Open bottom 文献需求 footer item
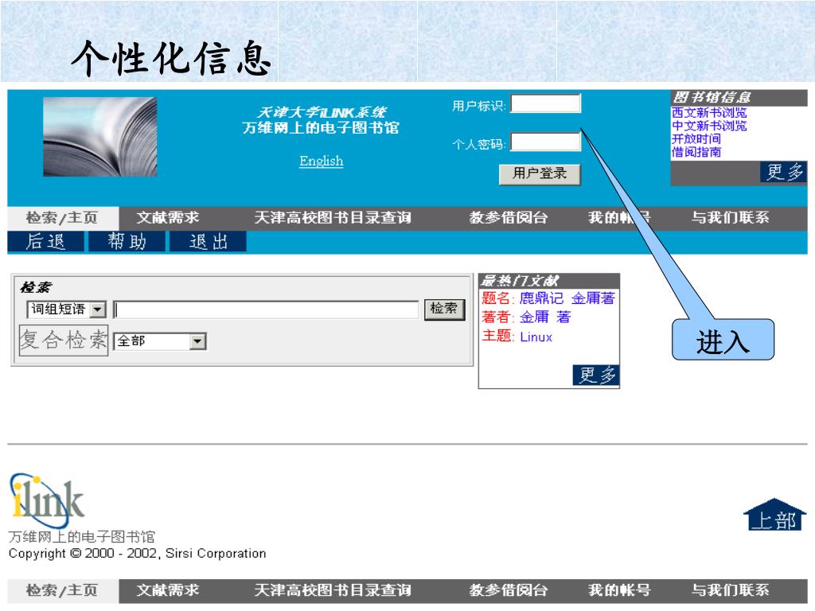The height and width of the screenshot is (611, 815). pyautogui.click(x=168, y=591)
